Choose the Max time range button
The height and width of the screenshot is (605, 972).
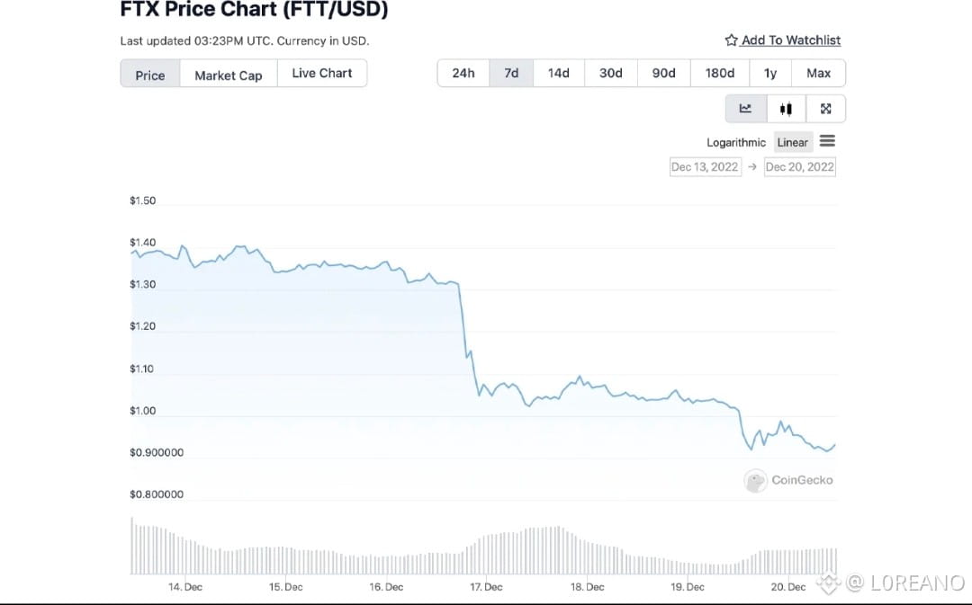point(818,74)
